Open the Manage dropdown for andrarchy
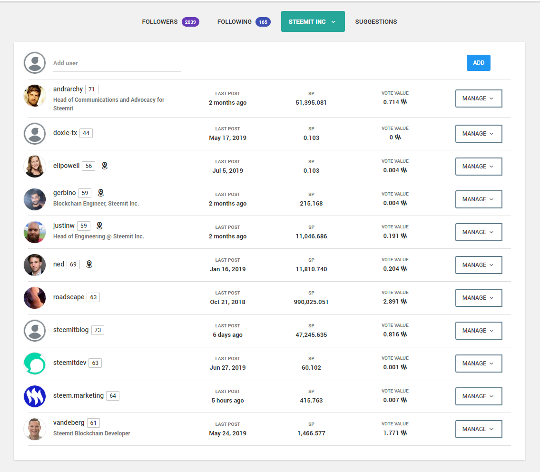The height and width of the screenshot is (472, 540). tap(478, 98)
